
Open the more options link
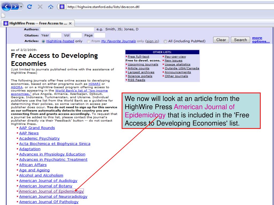click(x=261, y=40)
